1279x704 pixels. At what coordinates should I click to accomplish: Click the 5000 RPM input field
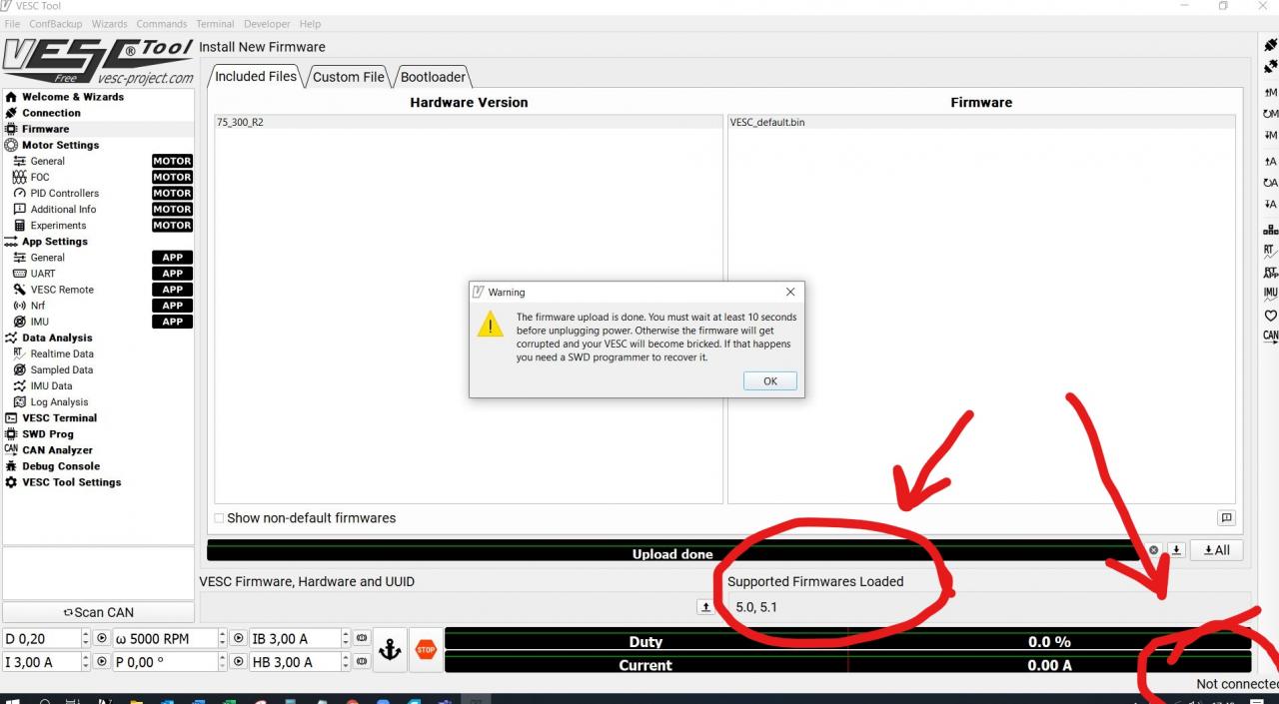tap(170, 638)
